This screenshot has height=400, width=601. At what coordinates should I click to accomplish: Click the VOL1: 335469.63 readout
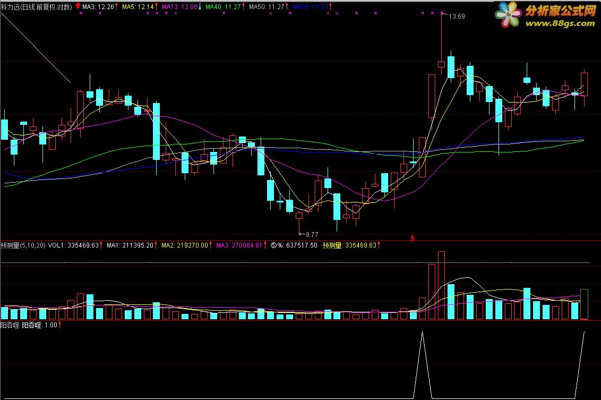pyautogui.click(x=73, y=245)
